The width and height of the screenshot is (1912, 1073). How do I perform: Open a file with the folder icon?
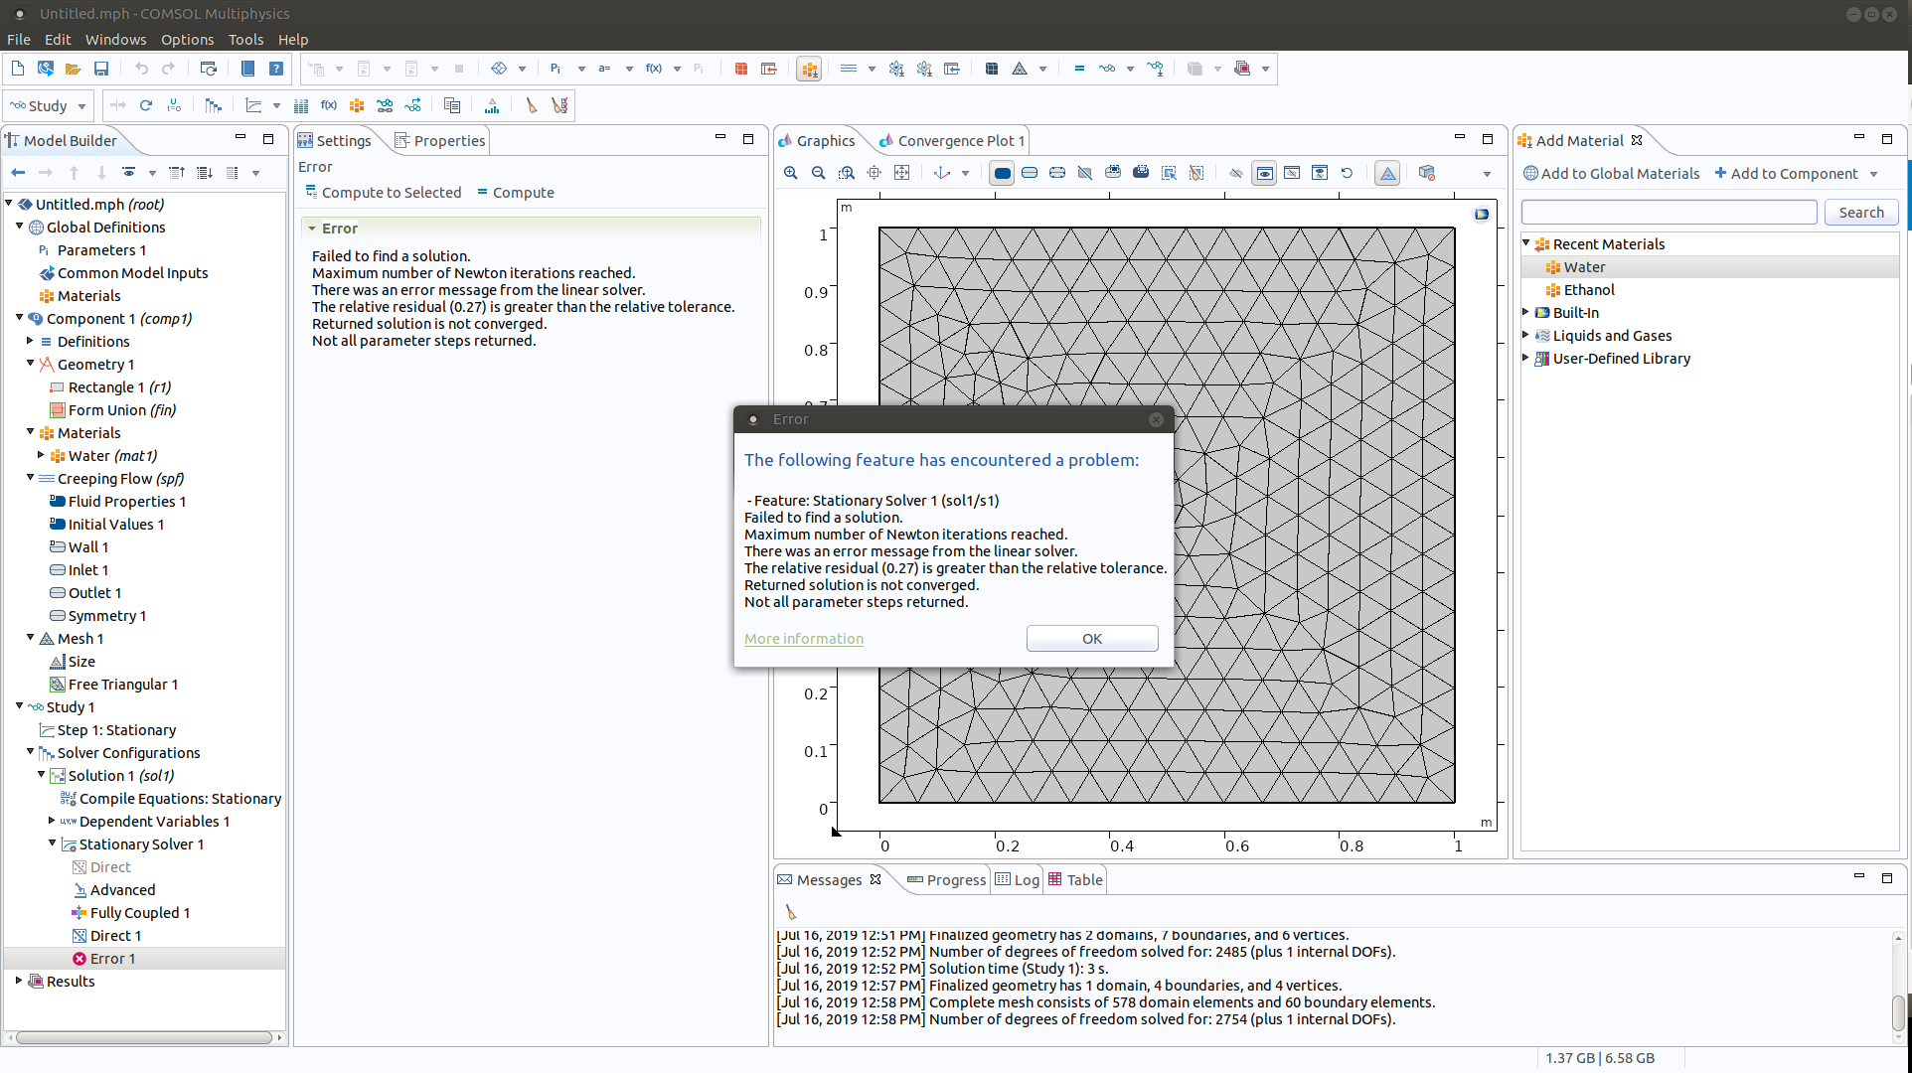[73, 69]
